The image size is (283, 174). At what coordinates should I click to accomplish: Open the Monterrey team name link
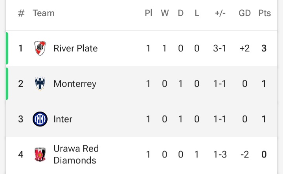click(x=75, y=84)
